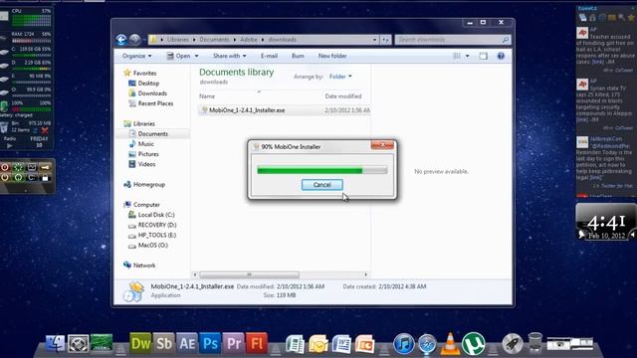The height and width of the screenshot is (358, 637).
Task: Click Adobe in the address breadcrumb
Action: pyautogui.click(x=248, y=40)
